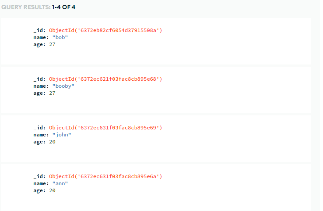This screenshot has height=211, width=323.
Task: Click the age key in bob's document
Action: 39,45
